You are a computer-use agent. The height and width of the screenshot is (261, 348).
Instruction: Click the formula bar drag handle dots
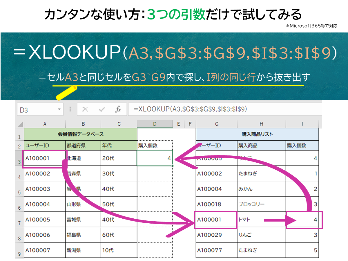[x=70, y=109]
